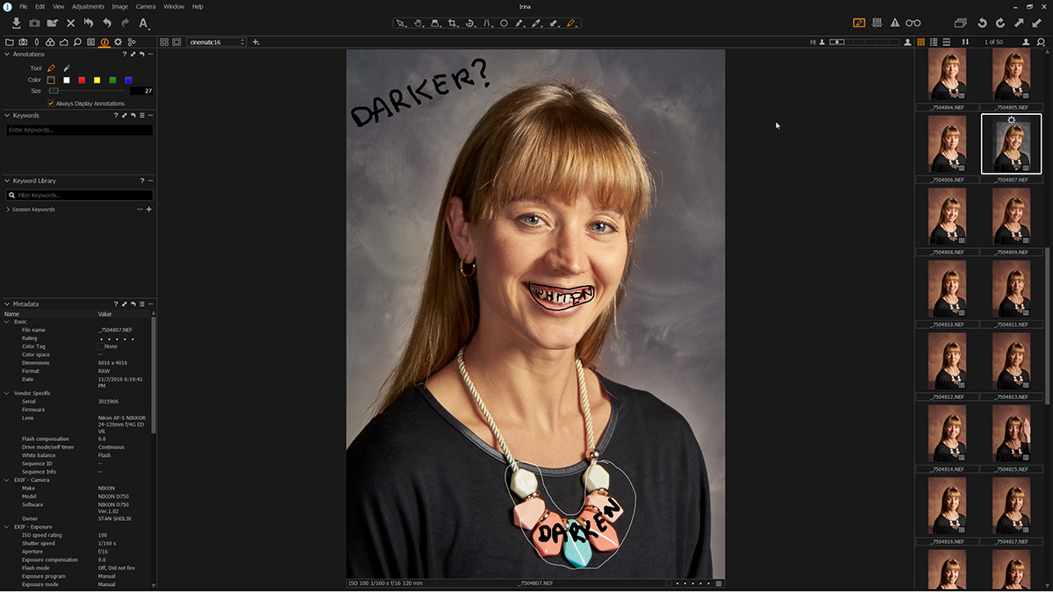Open the File menu
This screenshot has width=1053, height=592.
click(x=23, y=6)
